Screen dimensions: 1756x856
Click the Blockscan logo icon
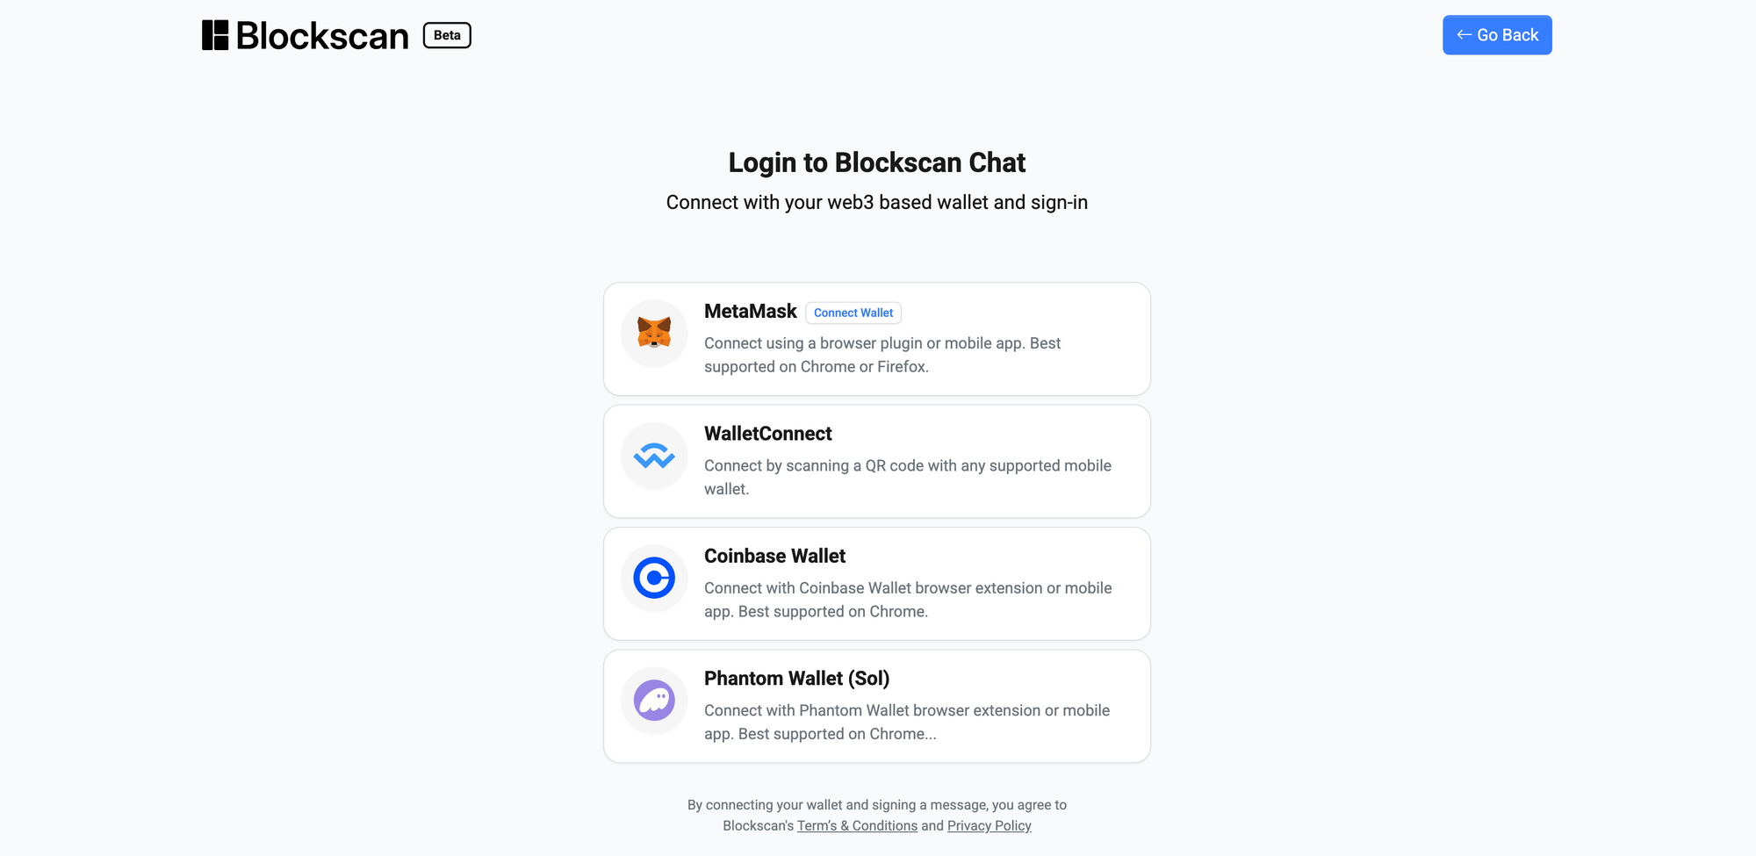pos(215,35)
